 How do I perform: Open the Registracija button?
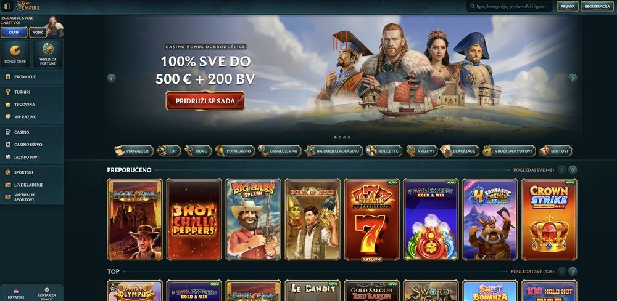[597, 6]
